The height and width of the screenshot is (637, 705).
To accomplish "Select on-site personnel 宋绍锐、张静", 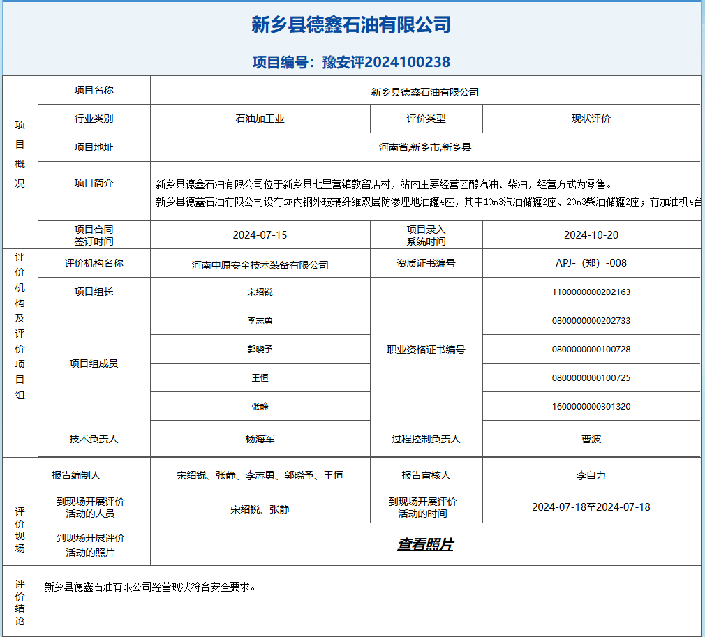I will [260, 509].
